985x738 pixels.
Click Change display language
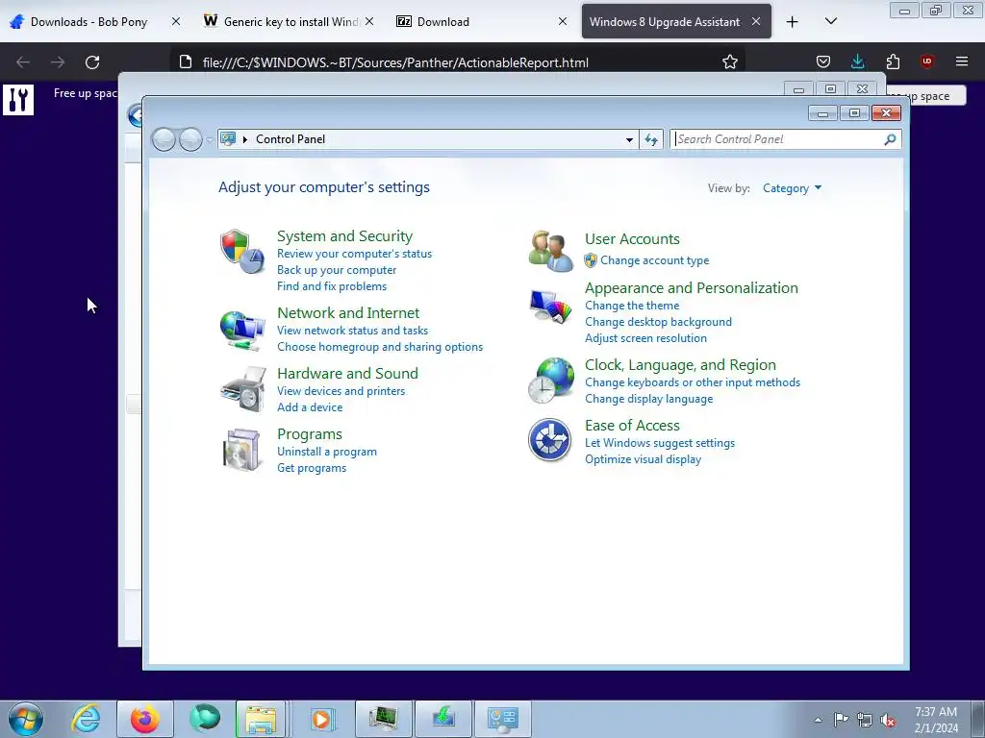point(649,399)
